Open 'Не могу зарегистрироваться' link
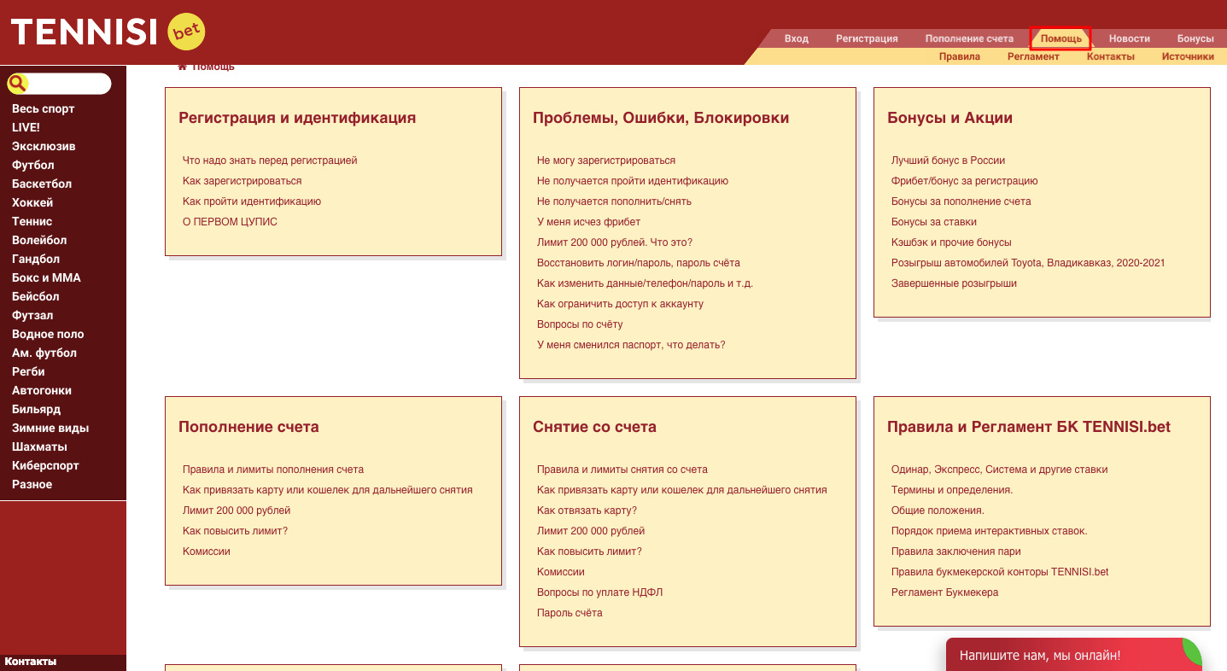1227x671 pixels. click(x=606, y=160)
